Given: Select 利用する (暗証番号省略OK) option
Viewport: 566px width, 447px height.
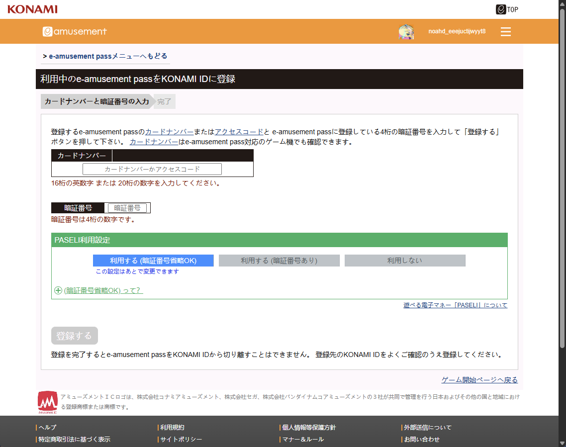Looking at the screenshot, I should [153, 261].
